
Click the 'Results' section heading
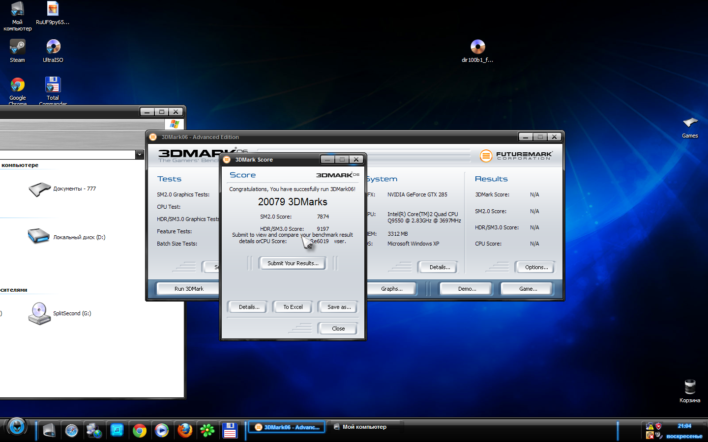click(491, 179)
